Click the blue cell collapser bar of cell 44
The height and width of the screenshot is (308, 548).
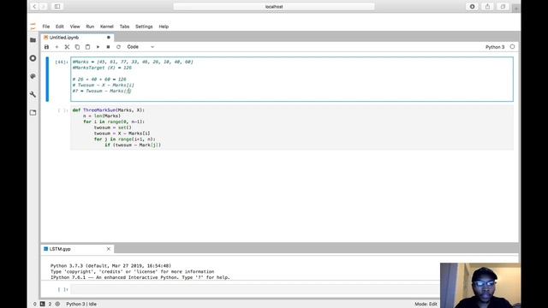(x=47, y=80)
